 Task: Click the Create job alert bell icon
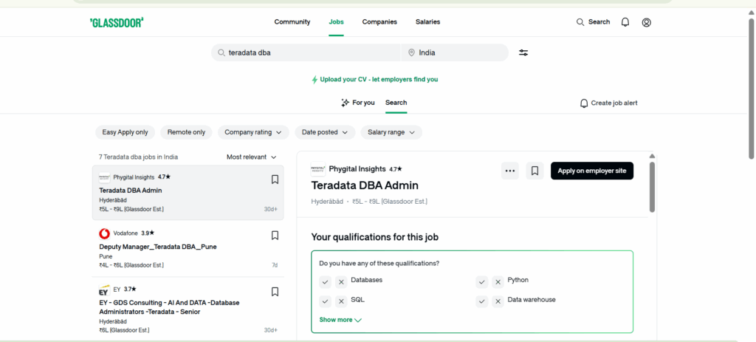584,103
